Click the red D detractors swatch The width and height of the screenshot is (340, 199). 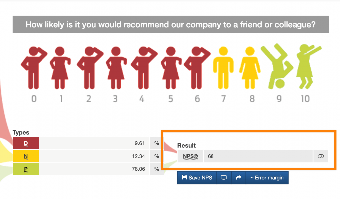[26, 143]
